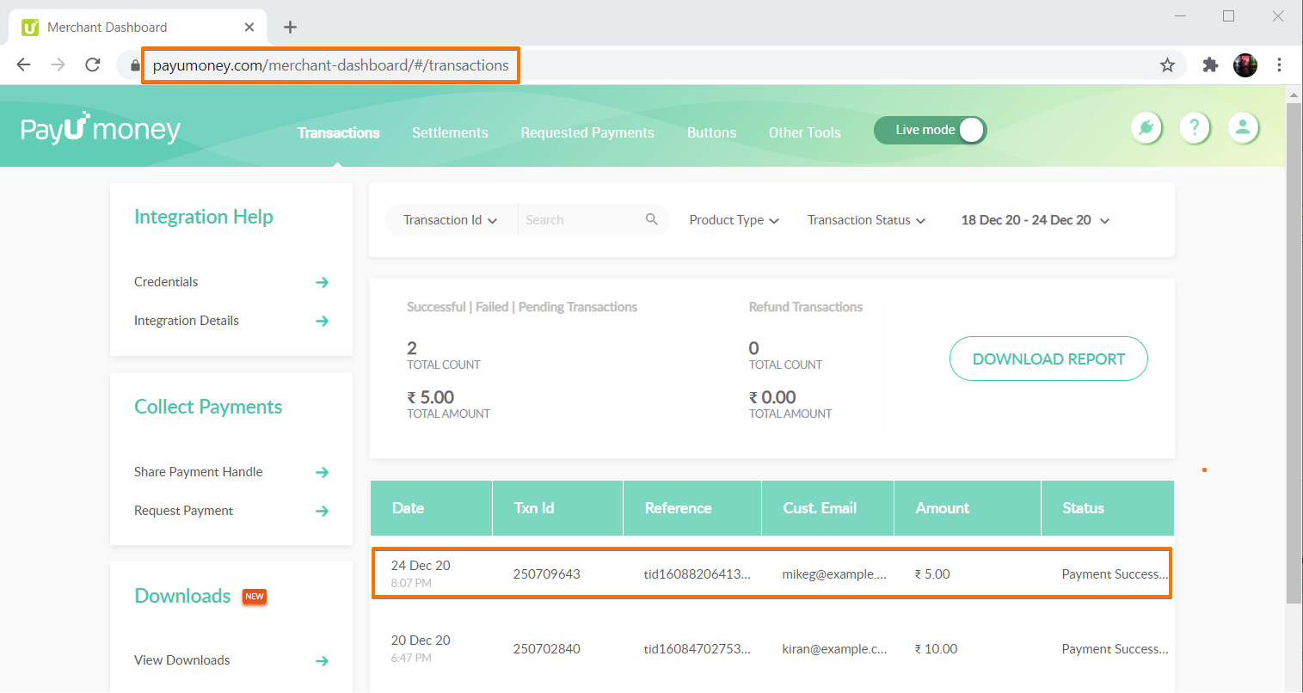The image size is (1303, 693).
Task: Close the Merchant Dashboard tab
Action: pos(249,27)
